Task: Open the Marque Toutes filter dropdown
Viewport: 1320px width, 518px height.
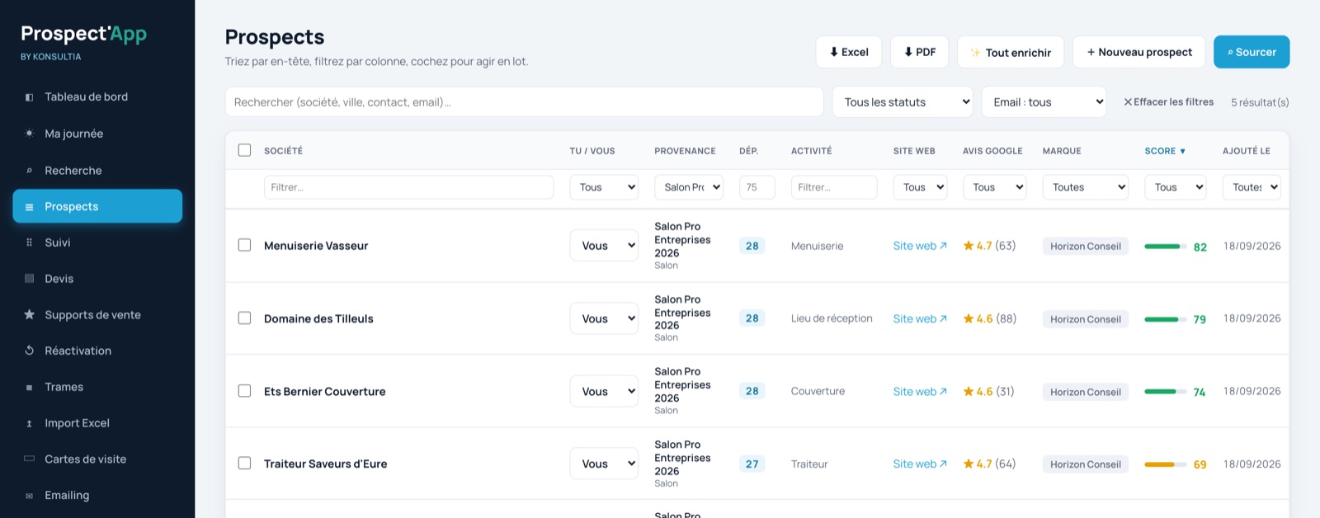Action: tap(1085, 187)
